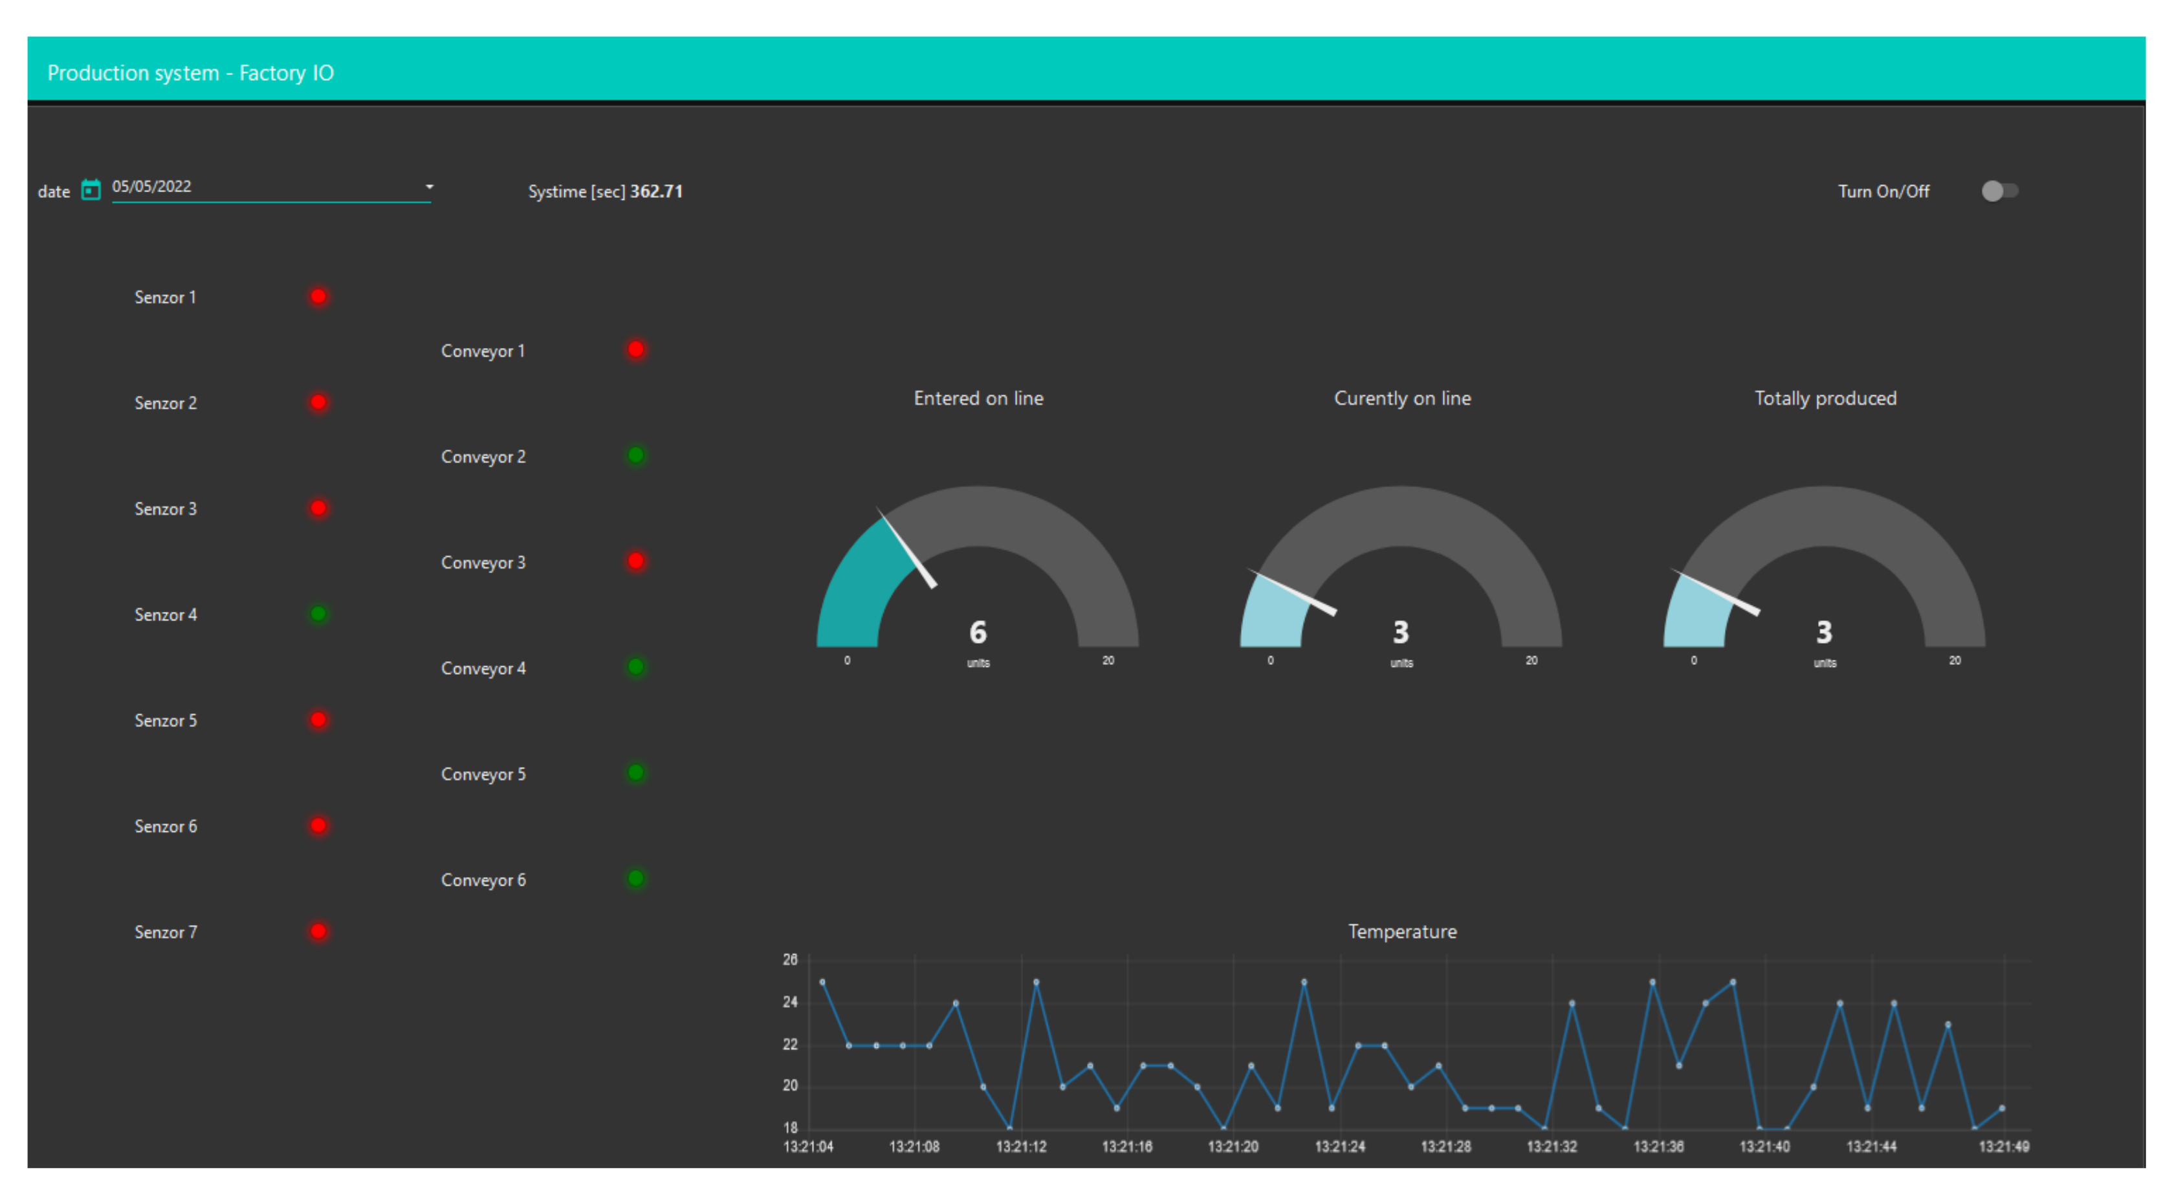Screen dimensions: 2174x1198
Task: Click Senzor 1 red status LED
Action: pyautogui.click(x=318, y=297)
